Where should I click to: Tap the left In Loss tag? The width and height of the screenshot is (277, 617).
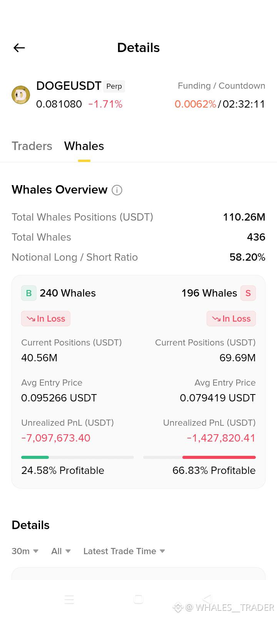pos(46,319)
